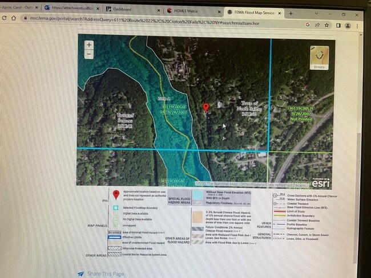Open a new browser tab
The width and height of the screenshot is (371, 278).
pyautogui.click(x=291, y=14)
